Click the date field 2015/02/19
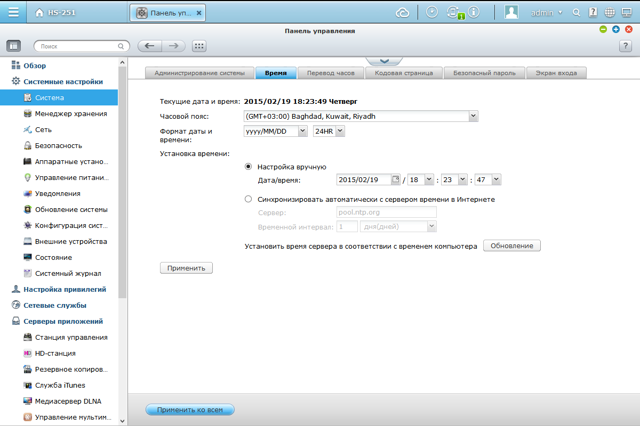Screen dimensions: 640x426 click(x=364, y=180)
